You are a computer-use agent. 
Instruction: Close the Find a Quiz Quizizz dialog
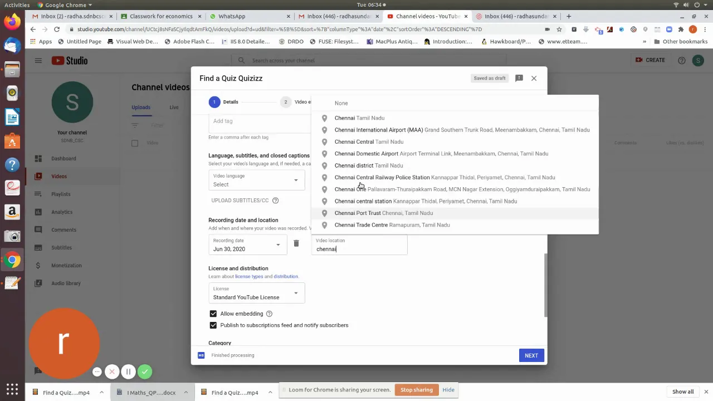pos(534,78)
